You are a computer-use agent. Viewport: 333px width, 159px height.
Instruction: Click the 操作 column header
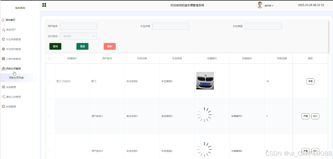(310, 58)
